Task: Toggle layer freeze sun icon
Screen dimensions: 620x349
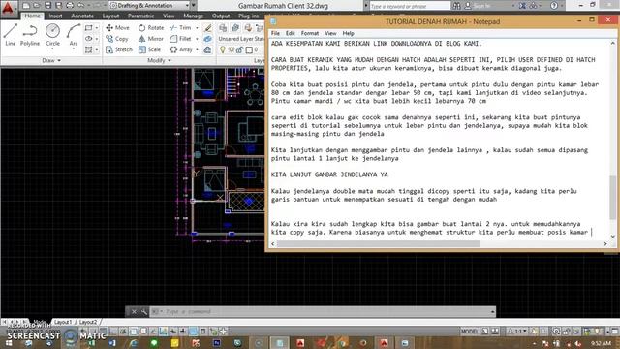Action: 232,49
